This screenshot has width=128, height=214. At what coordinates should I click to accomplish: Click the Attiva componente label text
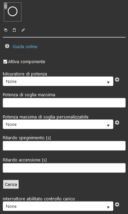27,62
